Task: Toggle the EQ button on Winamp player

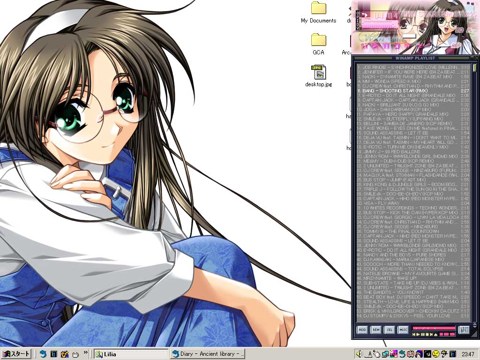Action: (459, 30)
